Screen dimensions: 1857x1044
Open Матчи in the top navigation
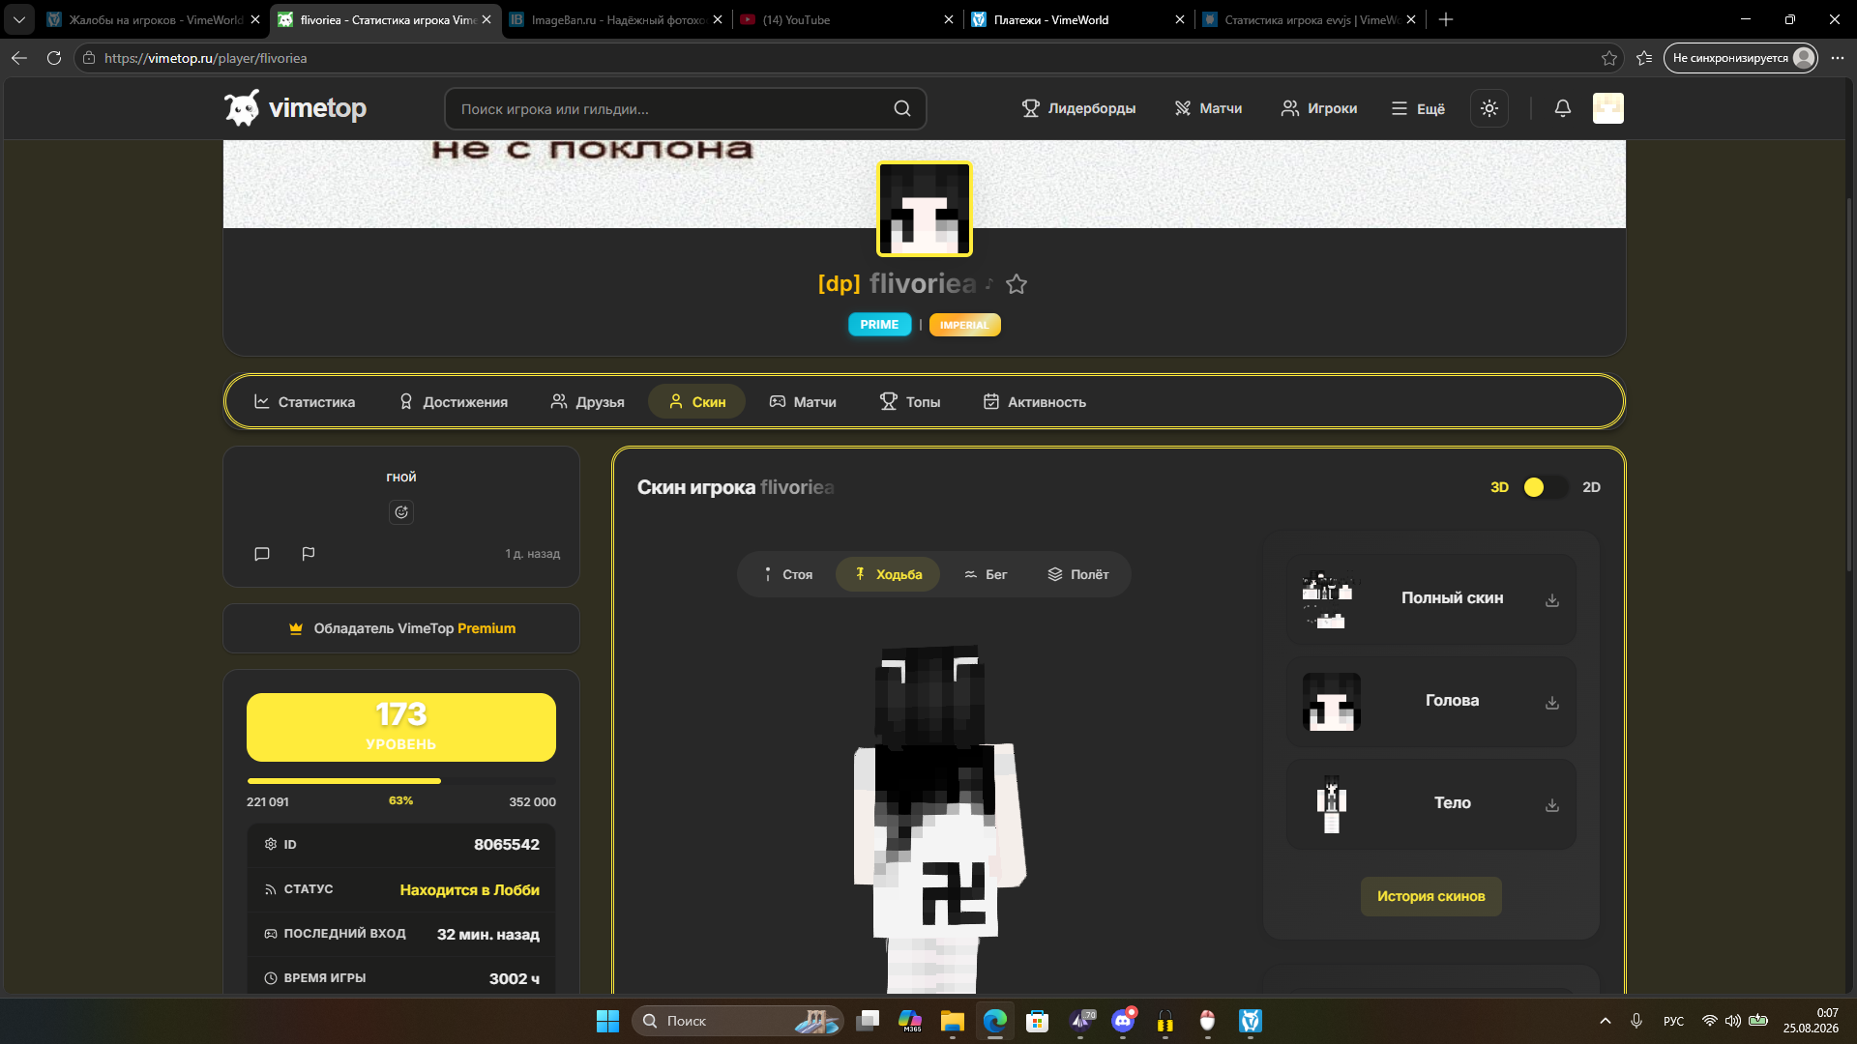pos(1208,108)
